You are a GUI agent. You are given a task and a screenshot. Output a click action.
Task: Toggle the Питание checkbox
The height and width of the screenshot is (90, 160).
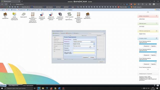[73, 48]
